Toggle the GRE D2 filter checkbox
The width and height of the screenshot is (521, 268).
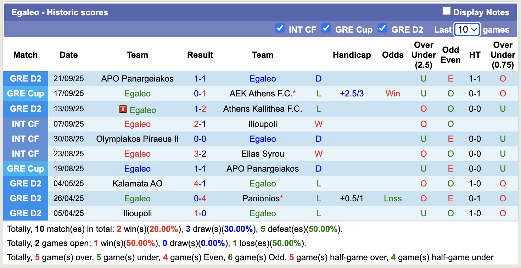(382, 28)
